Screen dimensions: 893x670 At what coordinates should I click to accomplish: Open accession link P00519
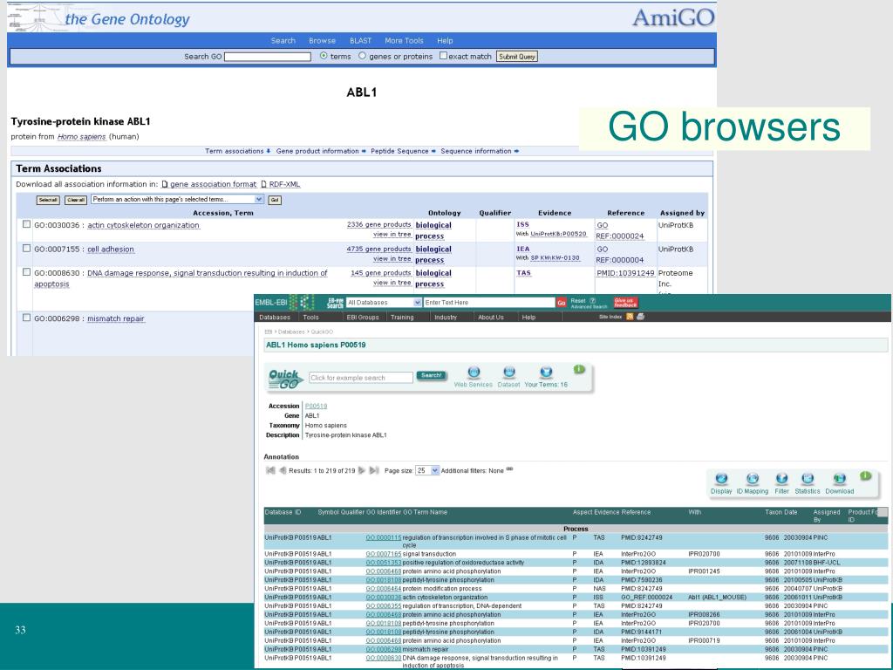pyautogui.click(x=316, y=407)
